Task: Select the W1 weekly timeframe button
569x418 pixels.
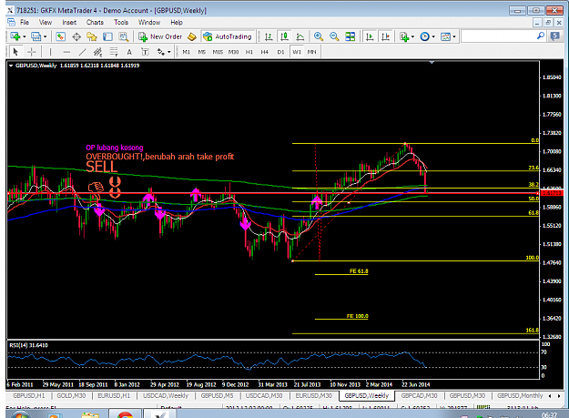Action: tap(297, 52)
